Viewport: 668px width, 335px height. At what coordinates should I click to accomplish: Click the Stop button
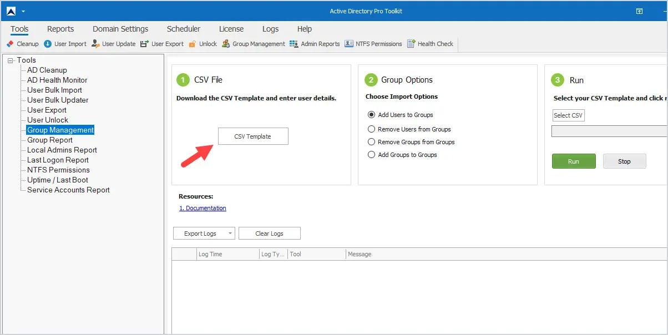pos(625,161)
